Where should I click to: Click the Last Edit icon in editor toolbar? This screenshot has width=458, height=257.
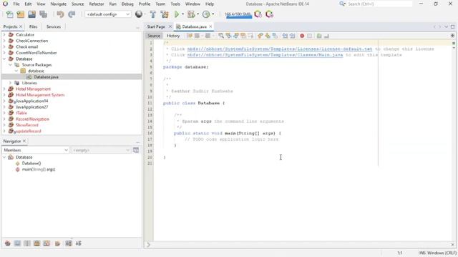(190, 36)
